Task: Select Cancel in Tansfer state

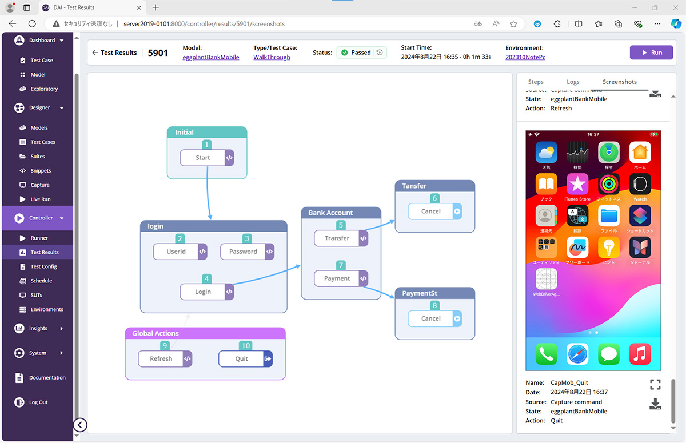Action: click(434, 211)
